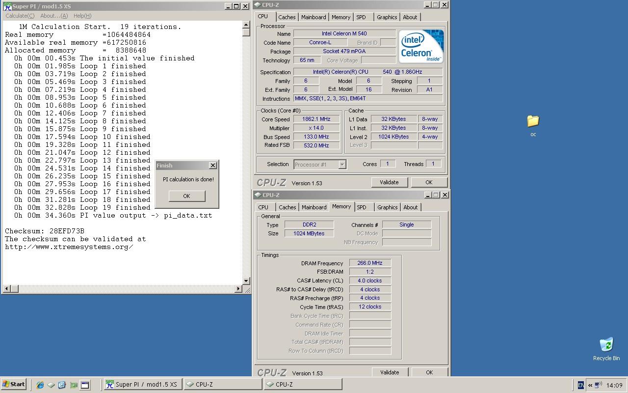Select Graphics tab in bottom CPU-Z window

point(387,207)
